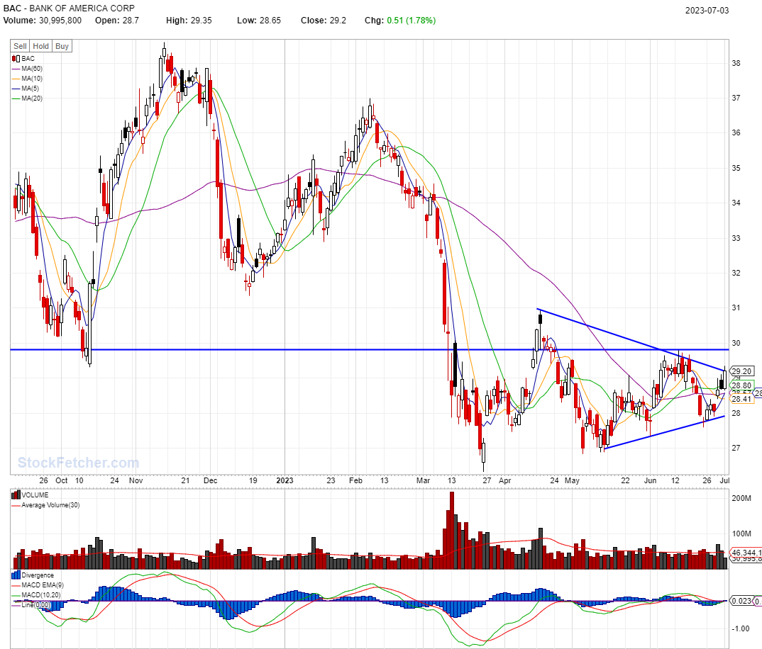Click the Line(0.00) legend entry

click(x=31, y=605)
